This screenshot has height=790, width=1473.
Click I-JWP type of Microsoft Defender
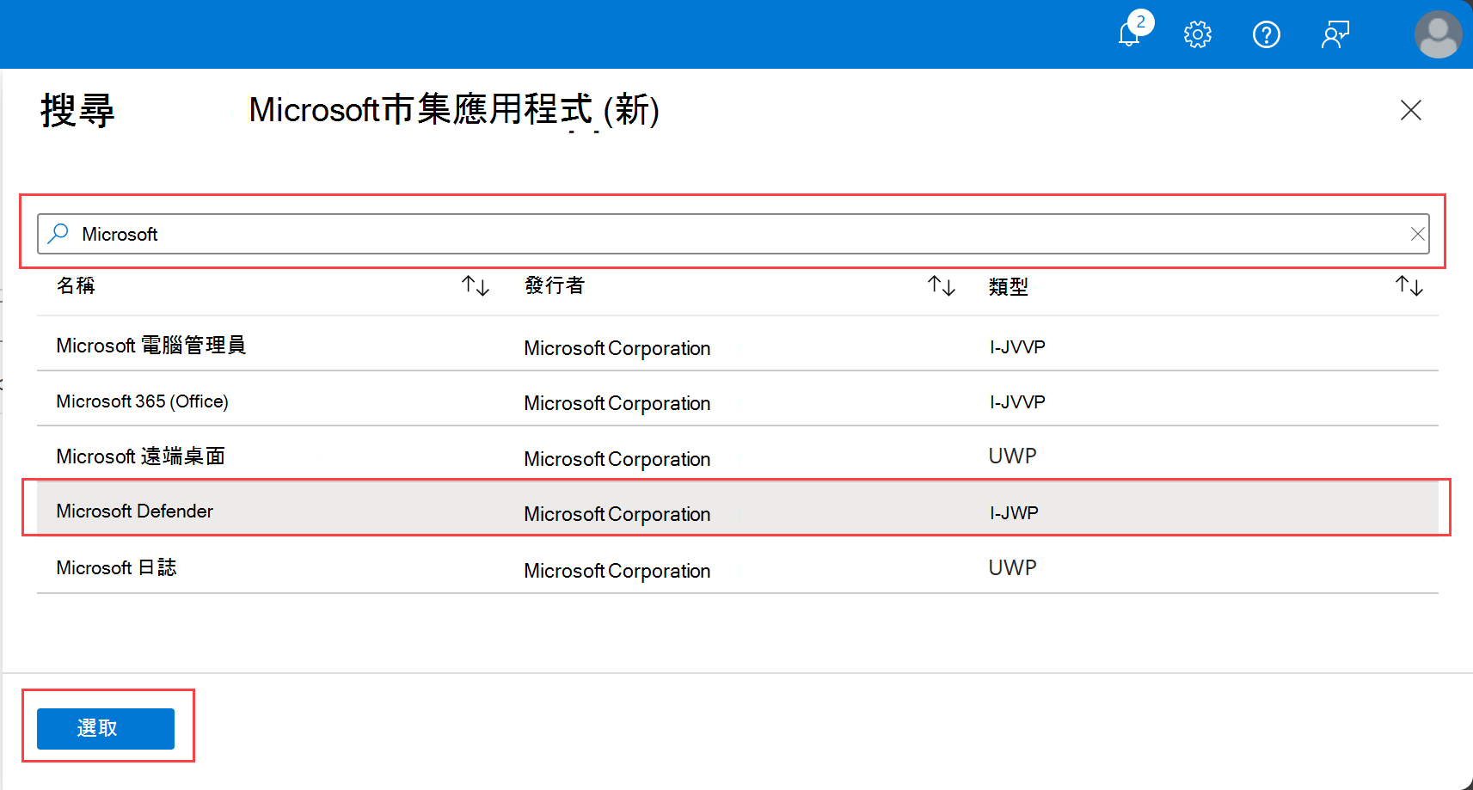tap(1014, 513)
